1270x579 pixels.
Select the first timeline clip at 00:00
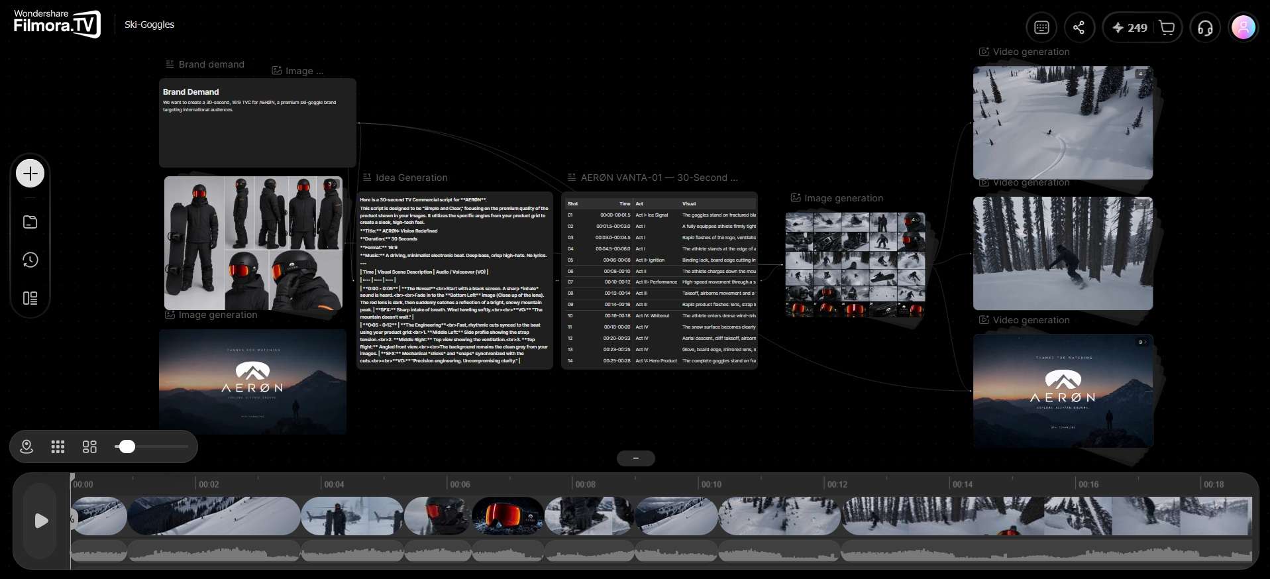point(99,516)
